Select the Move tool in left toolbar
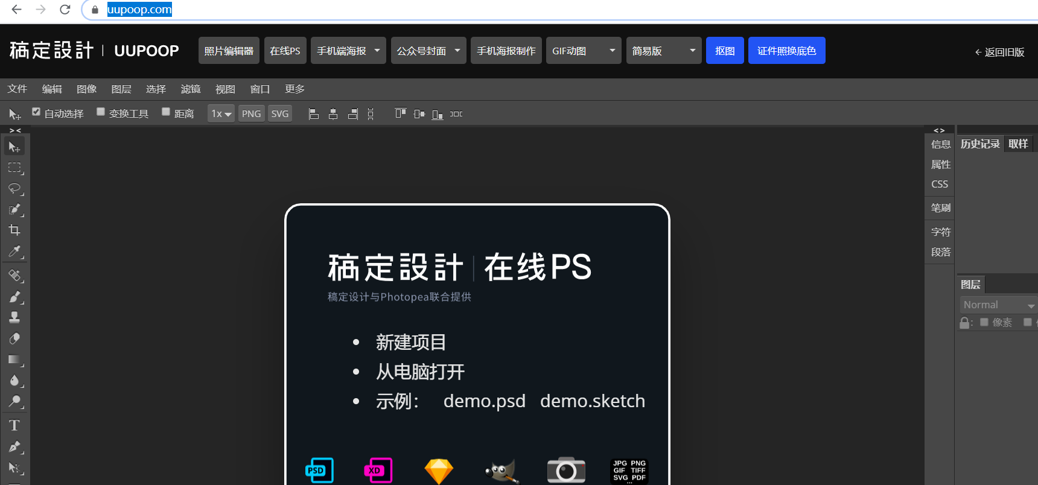The width and height of the screenshot is (1038, 485). (14, 147)
